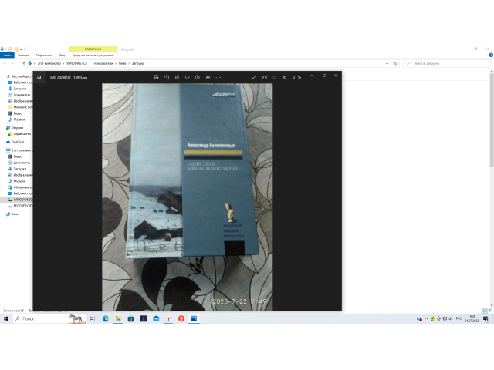
Task: Expand the Explorer ribbon chevron
Action: click(x=486, y=55)
